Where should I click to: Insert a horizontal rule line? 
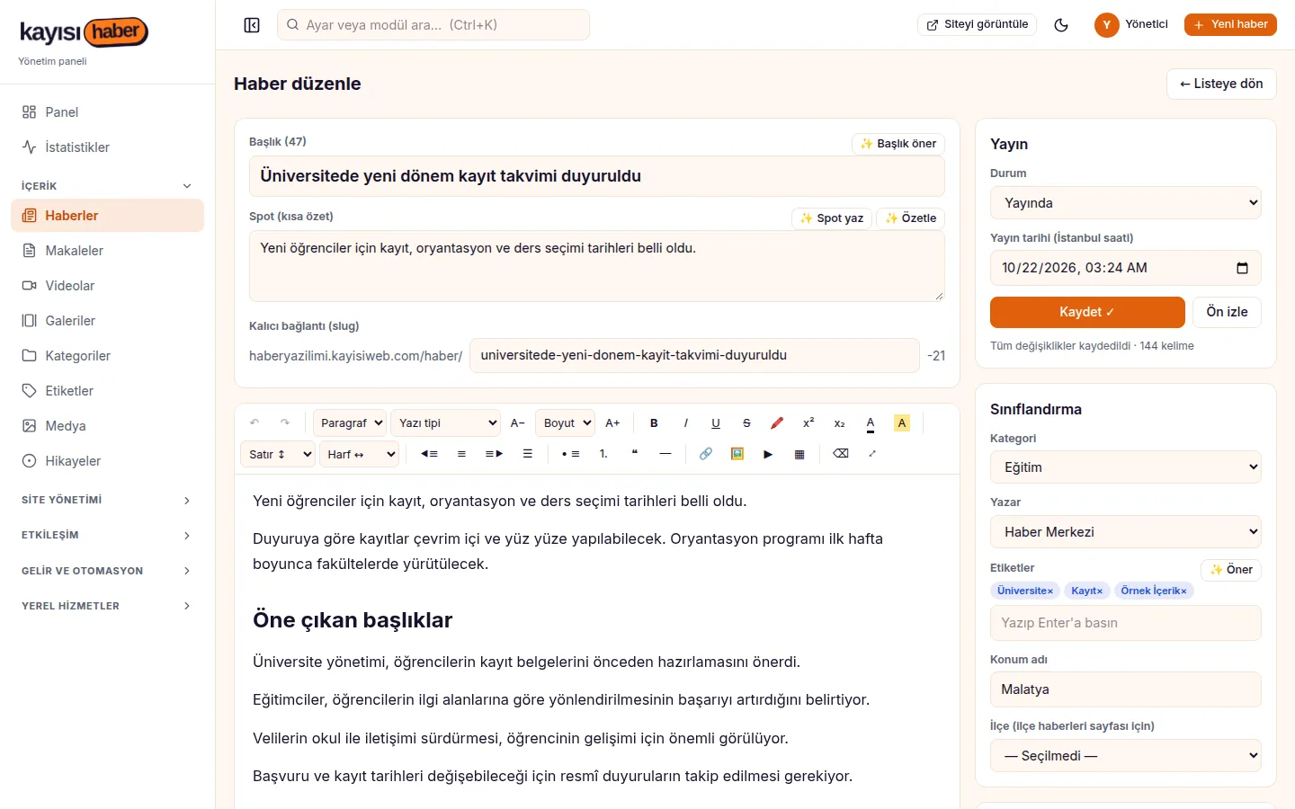[665, 454]
